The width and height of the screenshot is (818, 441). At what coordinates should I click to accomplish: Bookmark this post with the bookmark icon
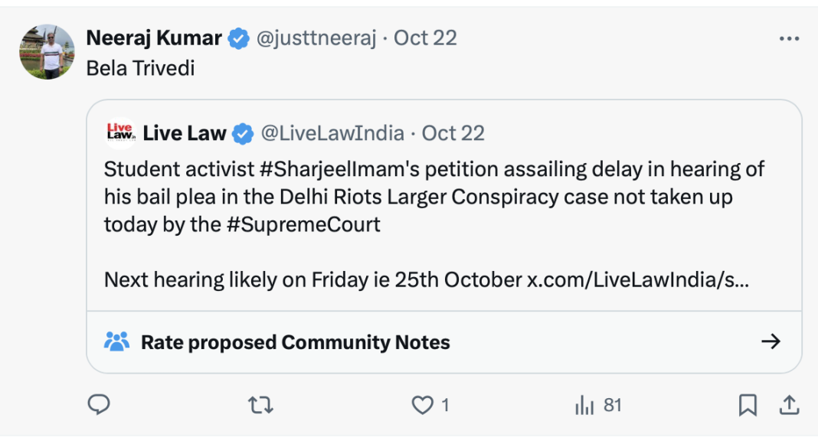tap(748, 405)
